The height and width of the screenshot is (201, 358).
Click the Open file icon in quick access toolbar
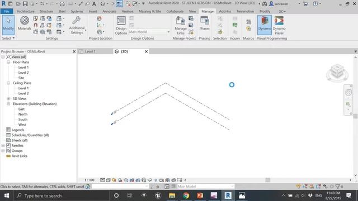coord(18,4)
